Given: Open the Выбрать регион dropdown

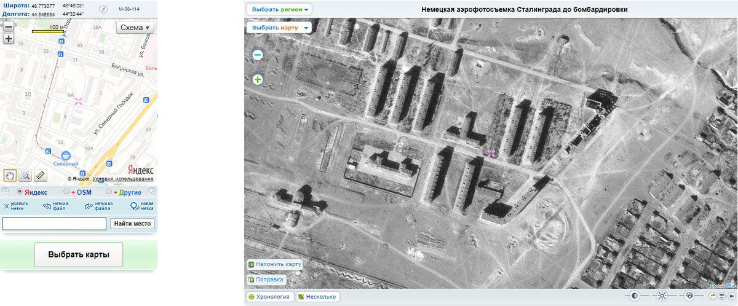Looking at the screenshot, I should [x=279, y=9].
